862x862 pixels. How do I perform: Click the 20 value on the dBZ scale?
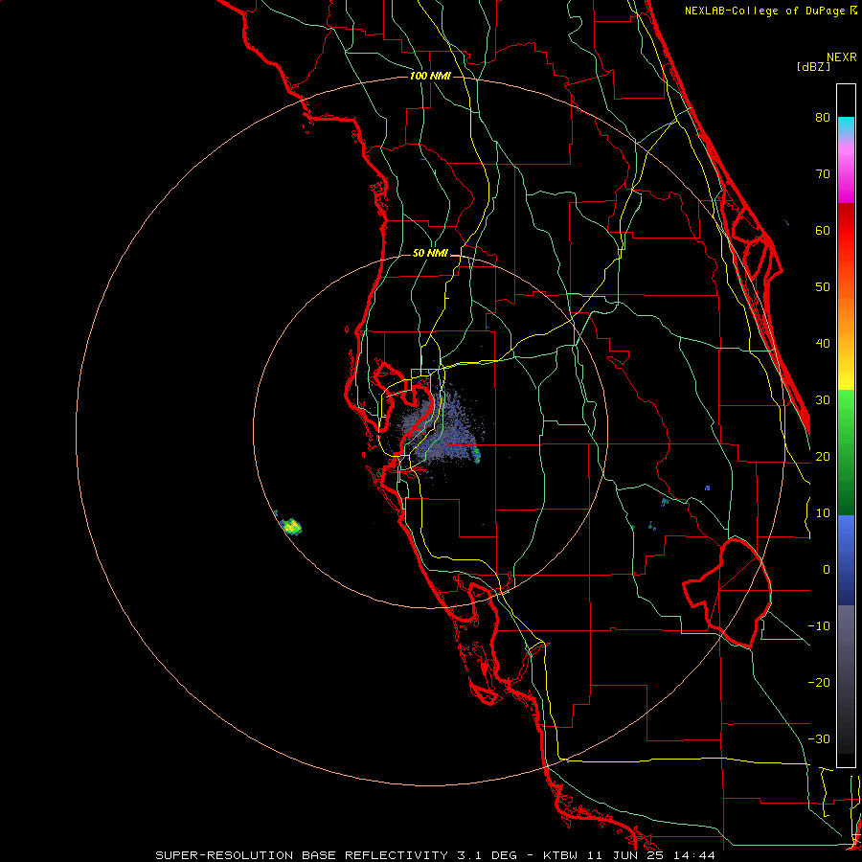(823, 456)
